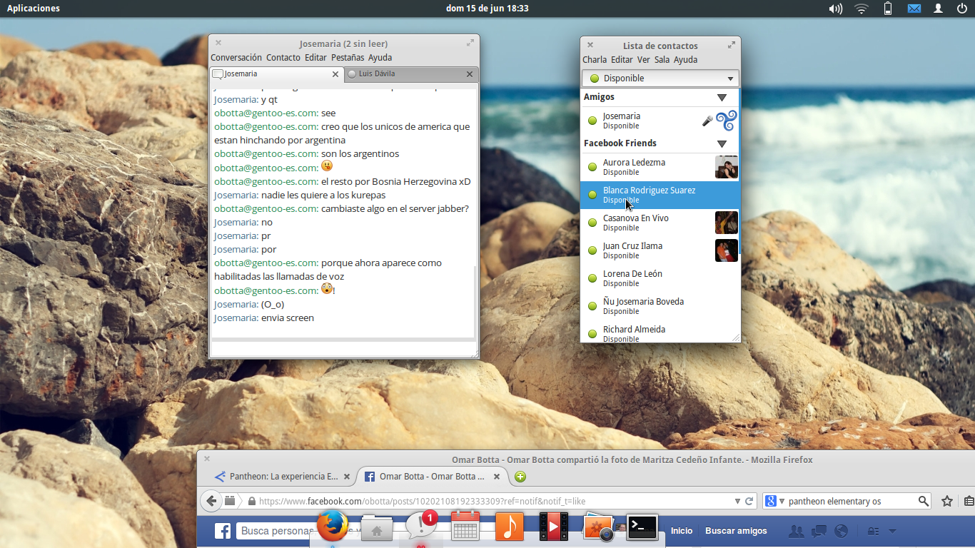Image resolution: width=975 pixels, height=548 pixels.
Task: Open Facebook friend requests icon
Action: click(797, 531)
